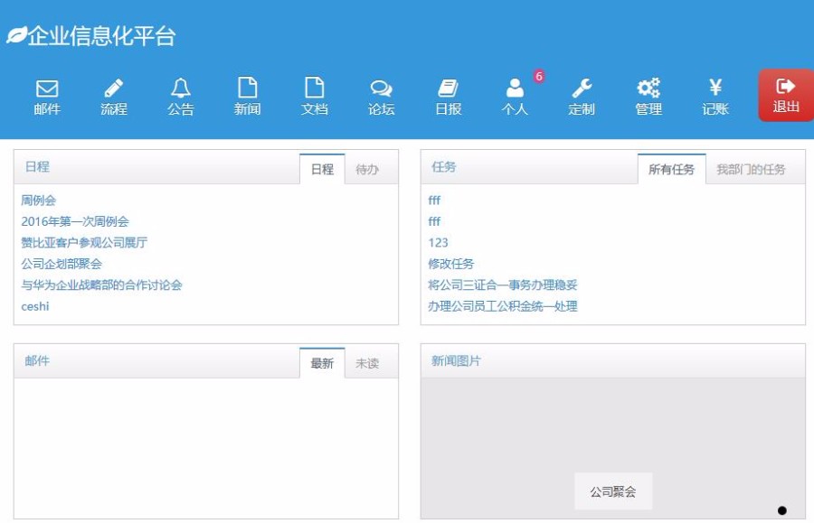Switch to the 待办 tab in the schedule panel
The height and width of the screenshot is (523, 814).
click(370, 168)
